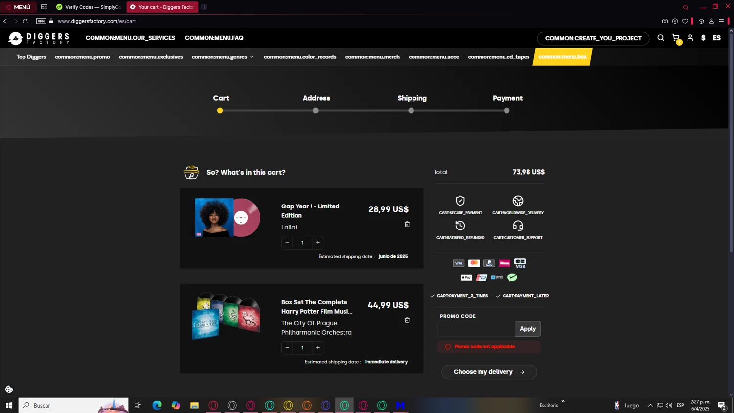Open the Diggers Factory home logo
This screenshot has width=734, height=413.
pyautogui.click(x=39, y=38)
